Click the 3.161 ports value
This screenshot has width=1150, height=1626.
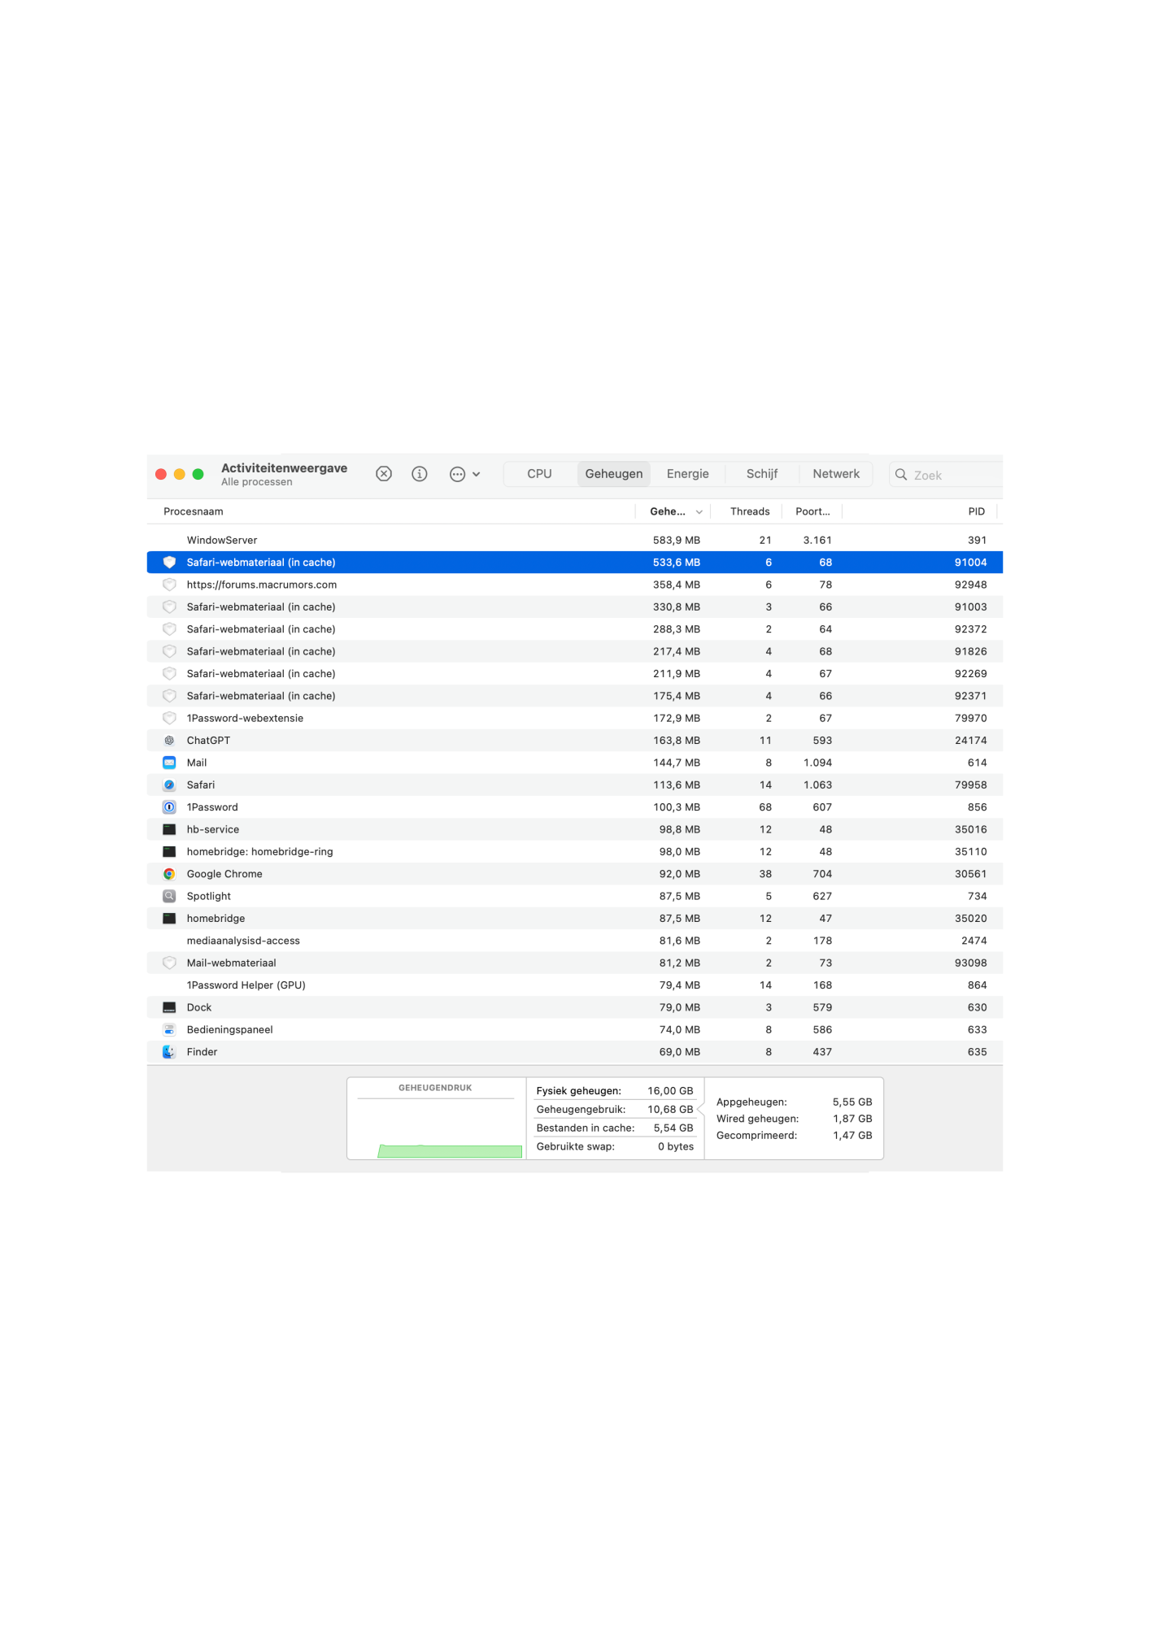[817, 540]
